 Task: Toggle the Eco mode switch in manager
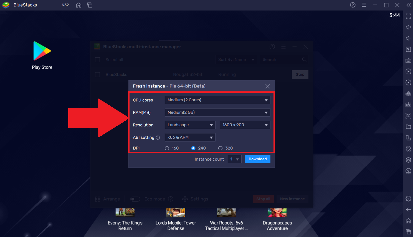[x=135, y=199]
